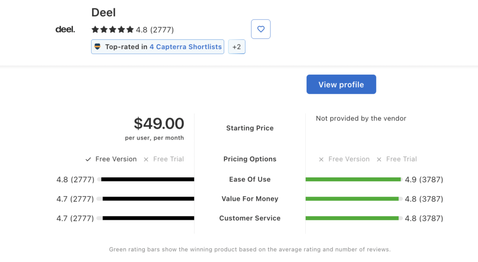
Task: Click the Pricing Options row label
Action: pyautogui.click(x=250, y=159)
